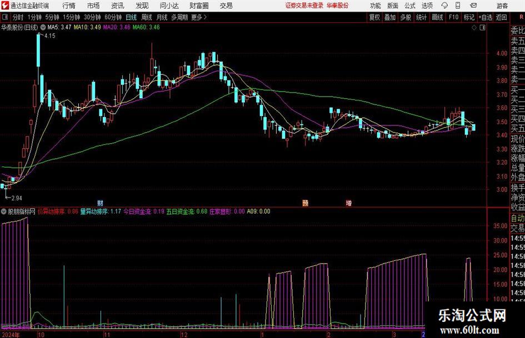Image resolution: width=525 pixels, height=338 pixels.
Task: Expand the 华泰股份(日线) indicator dropdown arrow
Action: 43,27
